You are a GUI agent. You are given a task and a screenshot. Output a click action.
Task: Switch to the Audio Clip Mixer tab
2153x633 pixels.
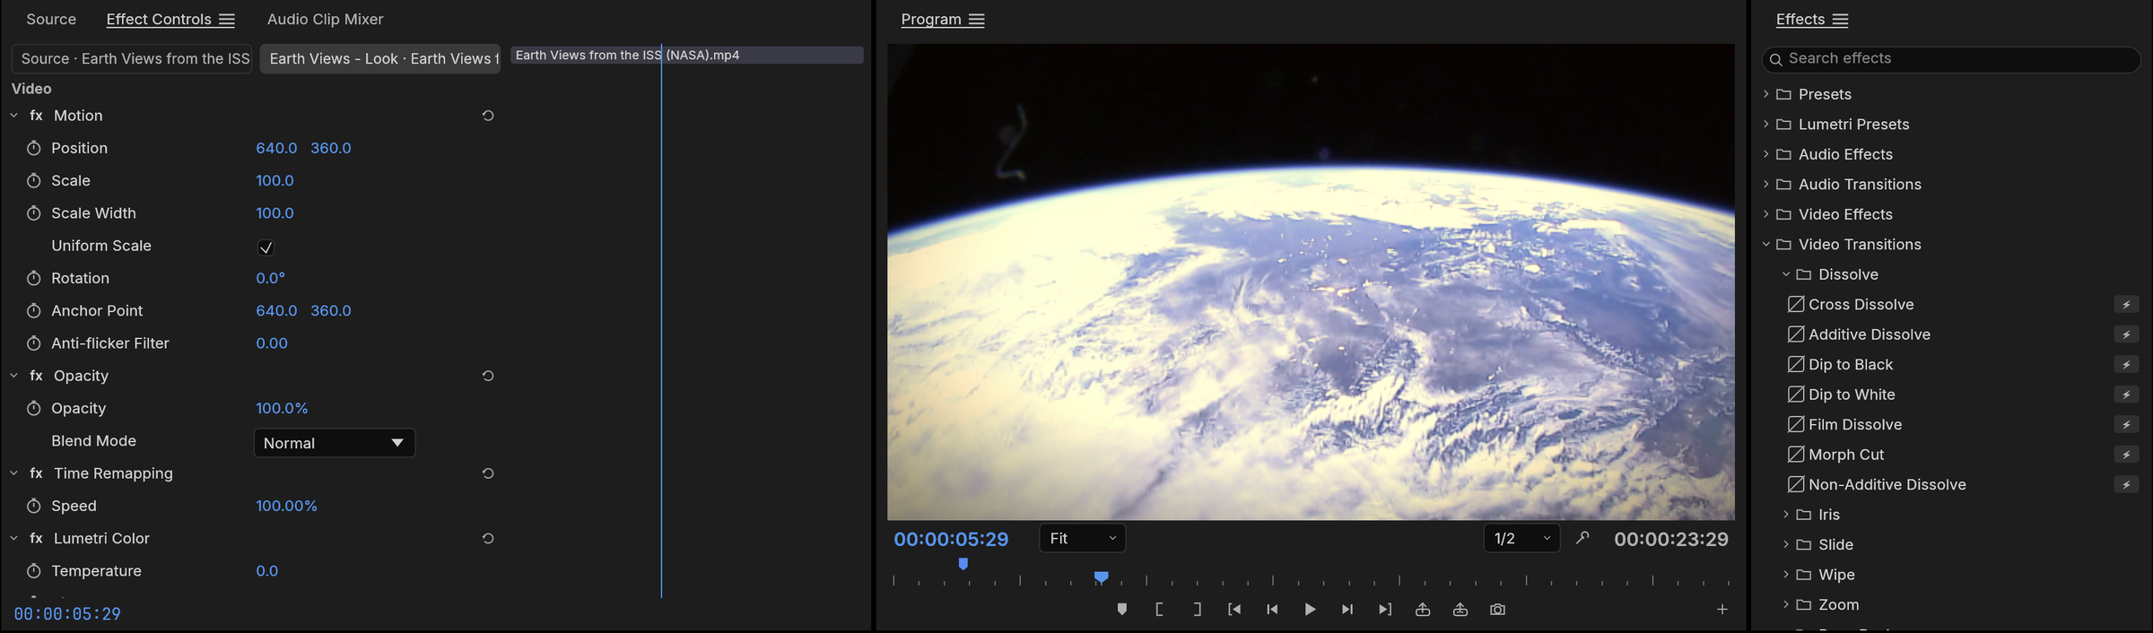[325, 19]
